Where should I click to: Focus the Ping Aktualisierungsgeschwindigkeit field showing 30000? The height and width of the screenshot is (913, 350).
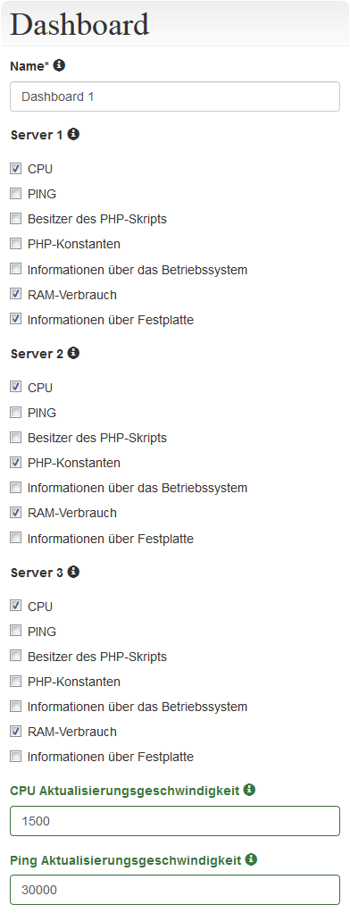click(x=175, y=890)
